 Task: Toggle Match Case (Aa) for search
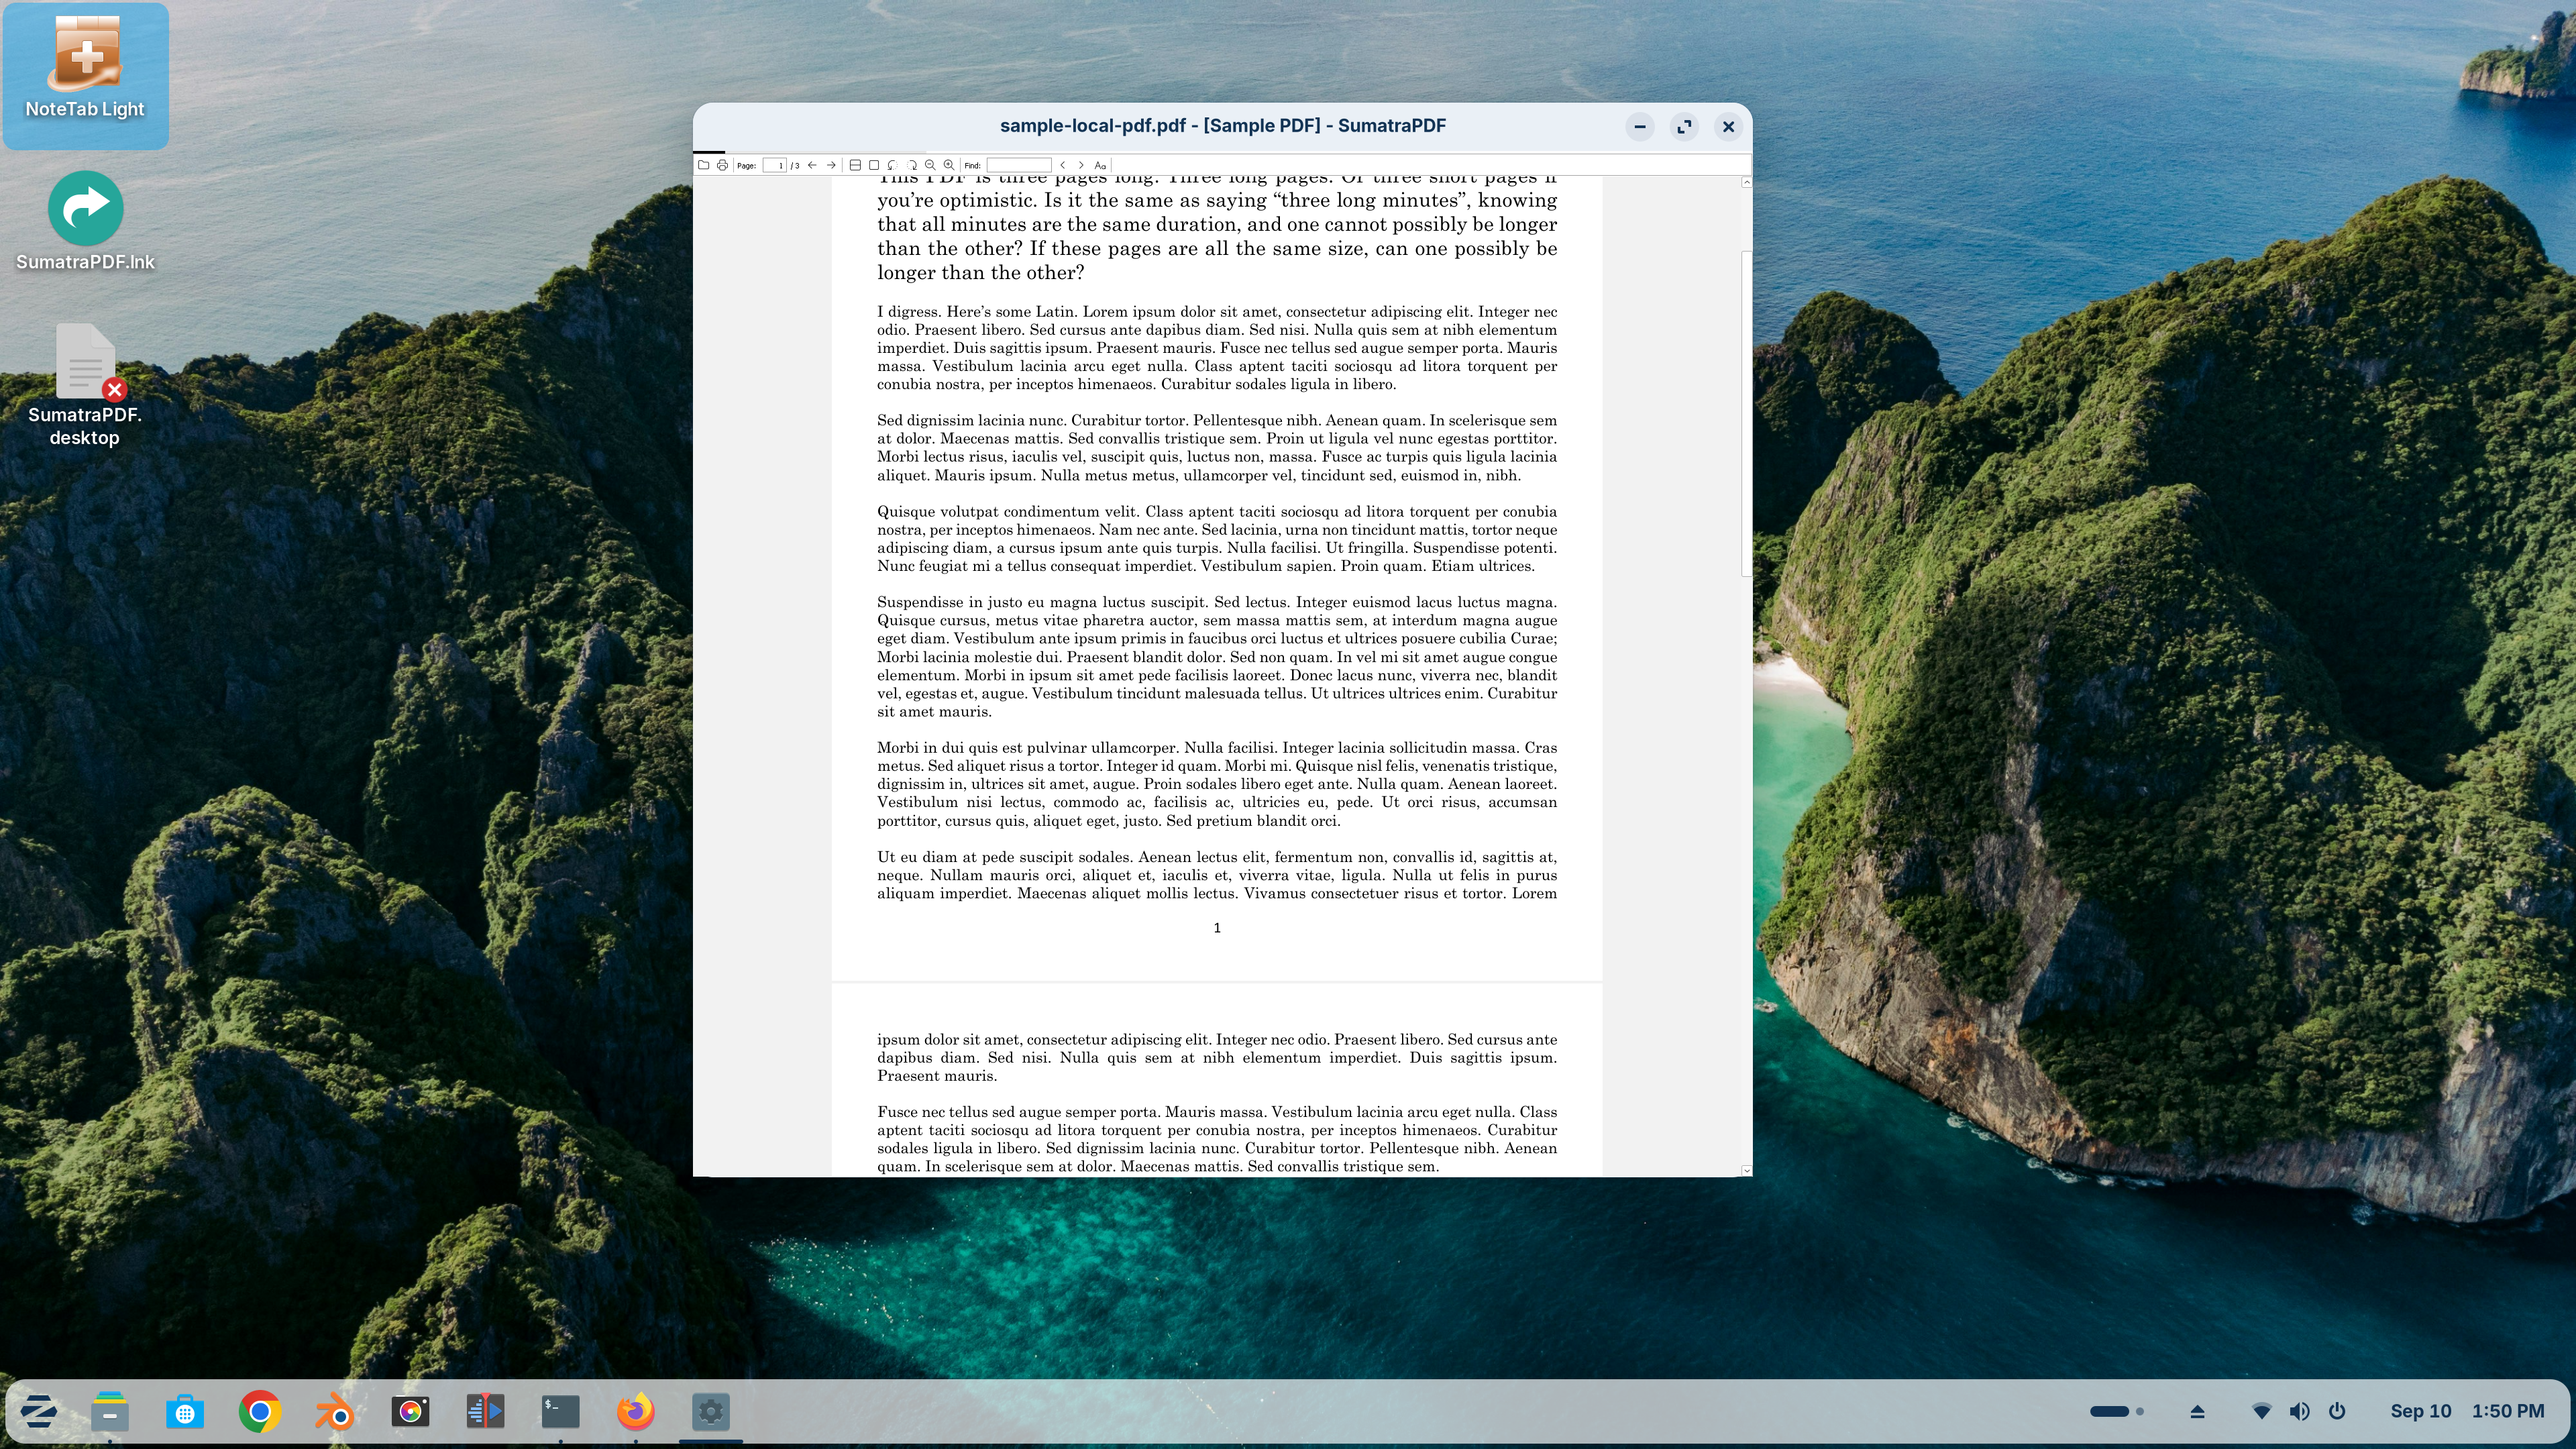pos(1100,165)
